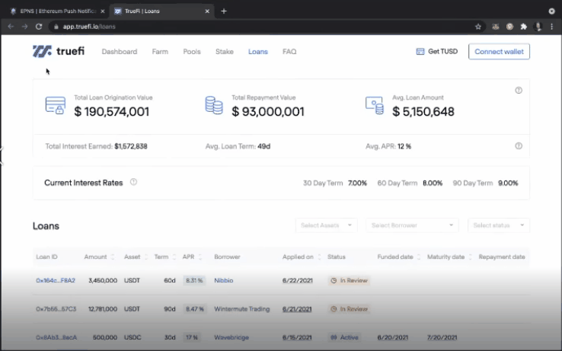
Task: Click help icon beside Current Interest Rates
Action: [133, 183]
